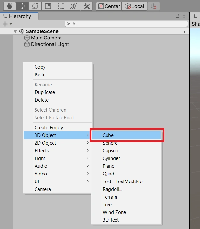The width and height of the screenshot is (200, 229).
Task: Open the Ragdoll wizard
Action: tap(126, 189)
